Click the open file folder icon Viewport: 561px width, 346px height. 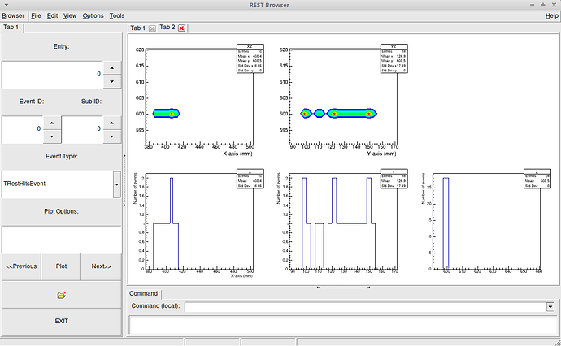(x=61, y=296)
